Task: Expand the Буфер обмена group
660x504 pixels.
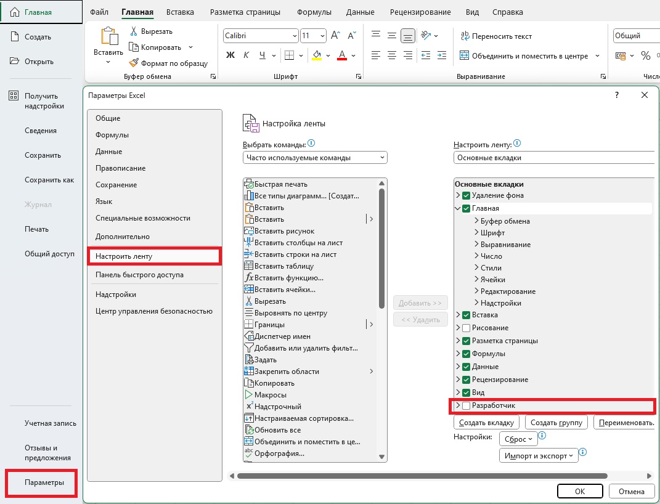Action: pos(477,221)
